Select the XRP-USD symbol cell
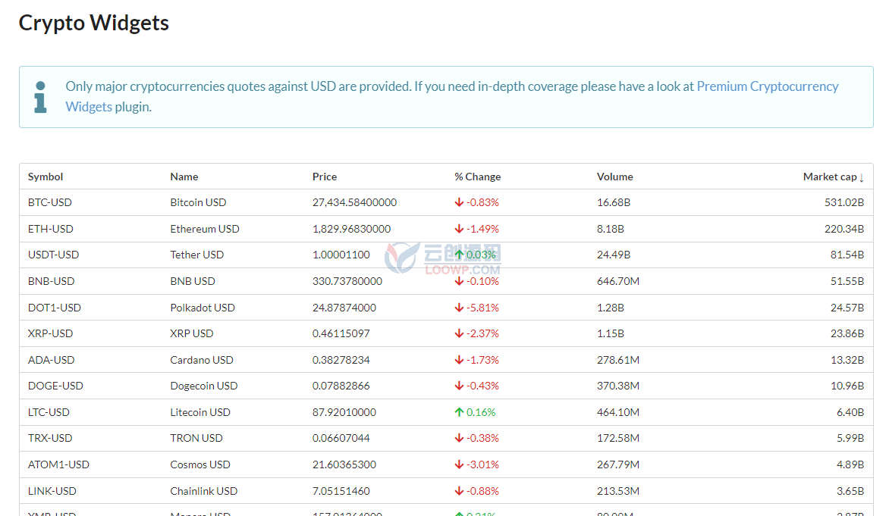Screen dimensions: 886x516 [x=50, y=333]
